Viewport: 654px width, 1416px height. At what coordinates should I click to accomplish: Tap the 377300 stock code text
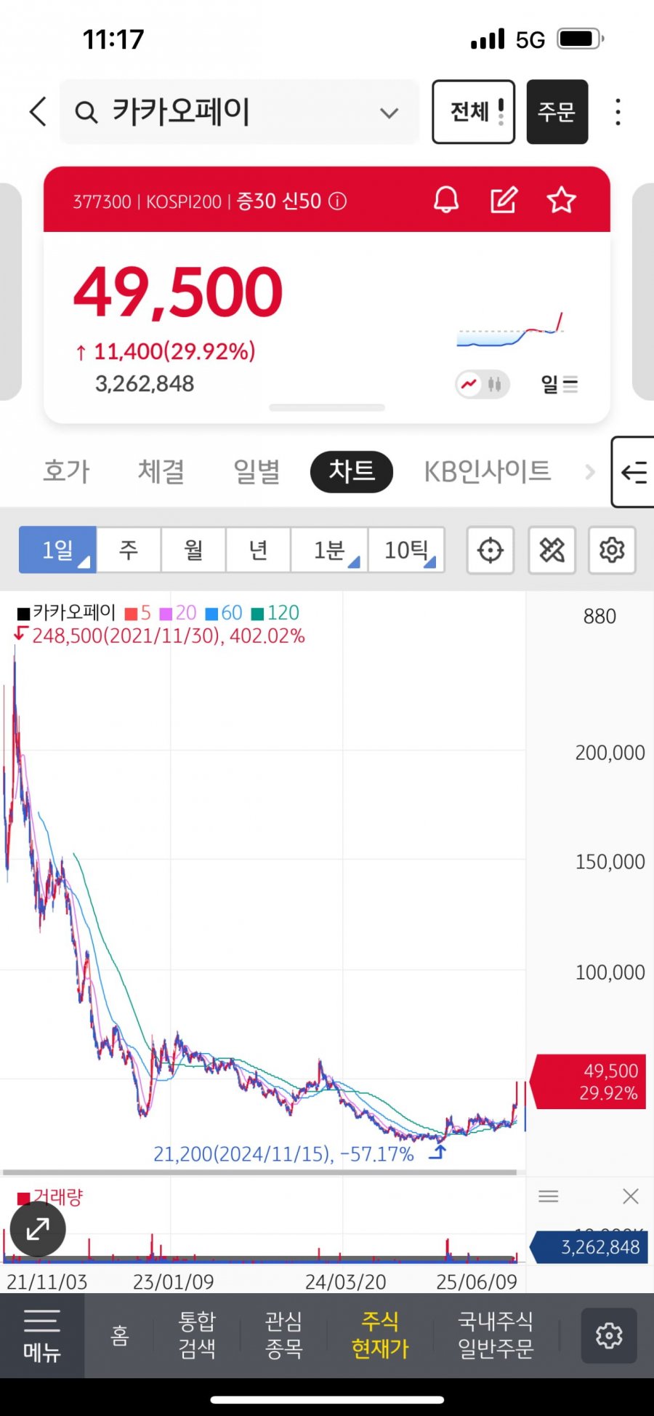(102, 201)
